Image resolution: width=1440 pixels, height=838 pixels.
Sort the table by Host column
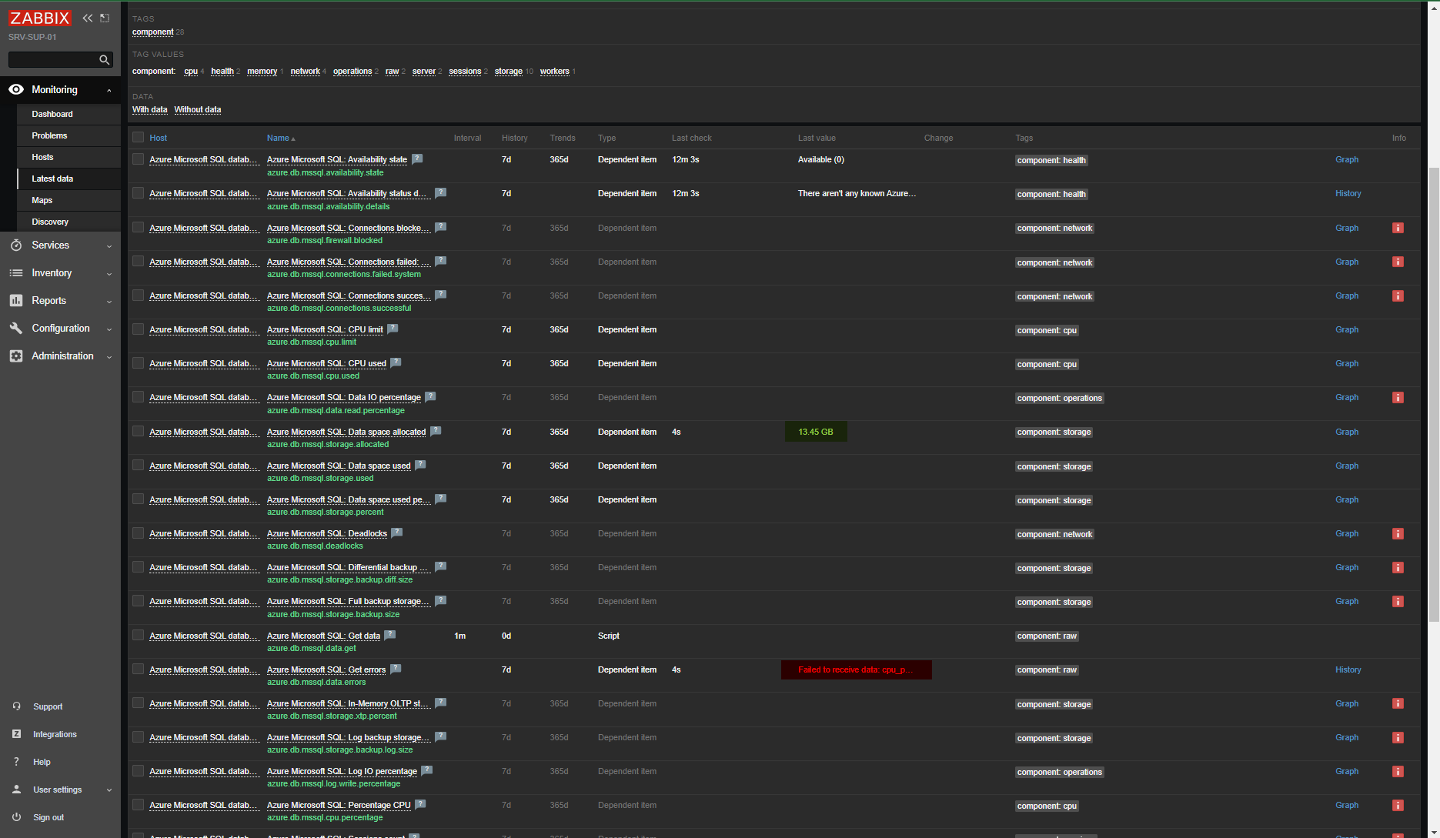(158, 138)
